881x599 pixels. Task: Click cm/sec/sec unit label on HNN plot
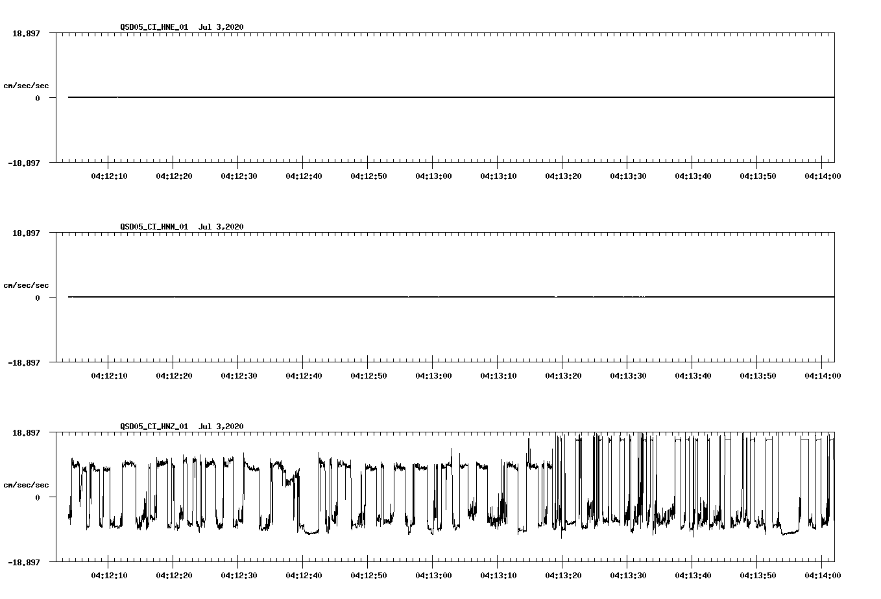tap(26, 285)
